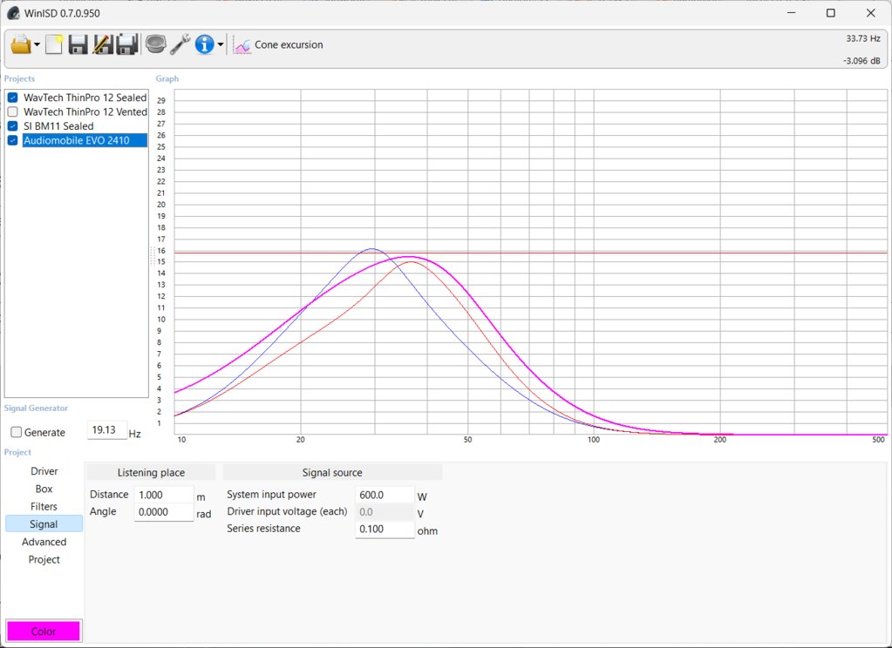Click the save-all double floppy icon
Viewport: 892px width, 648px height.
pyautogui.click(x=127, y=44)
